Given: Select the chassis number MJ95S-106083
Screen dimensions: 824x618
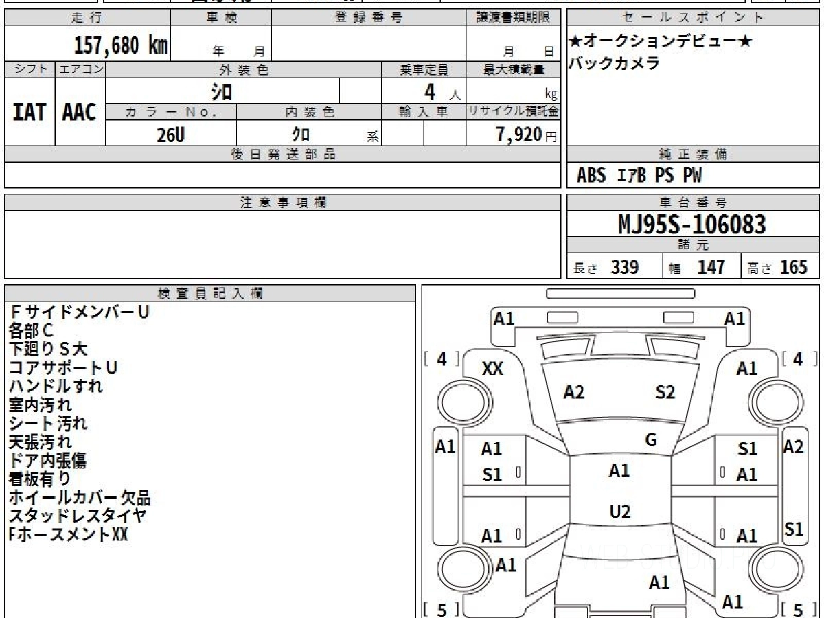Looking at the screenshot, I should click(x=692, y=225).
